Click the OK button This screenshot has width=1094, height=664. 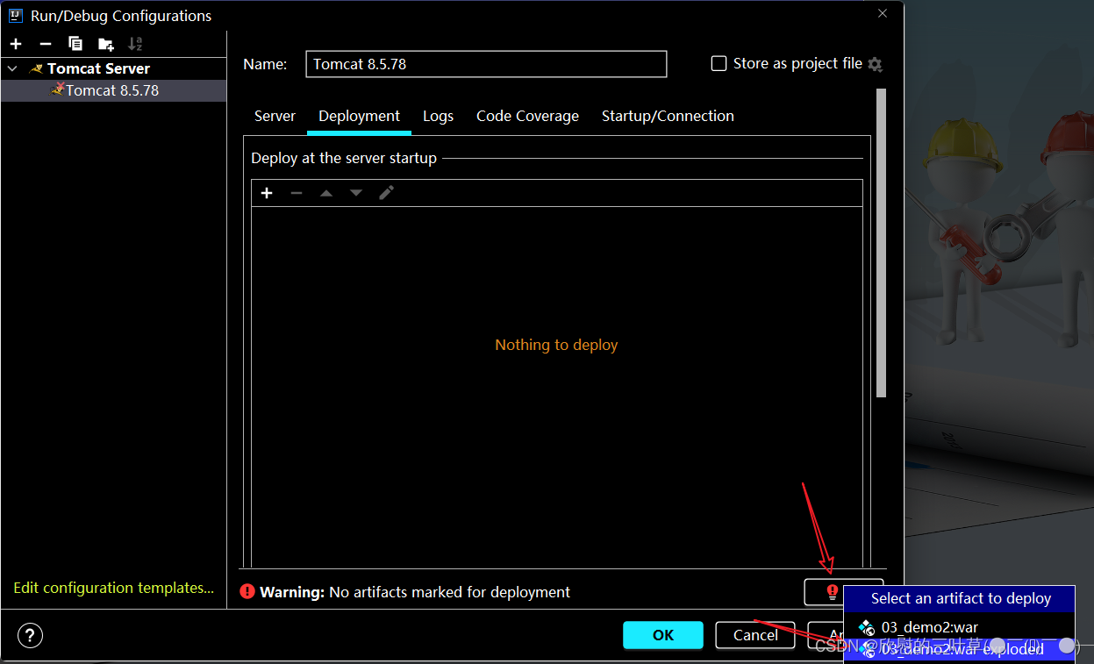[x=663, y=635]
